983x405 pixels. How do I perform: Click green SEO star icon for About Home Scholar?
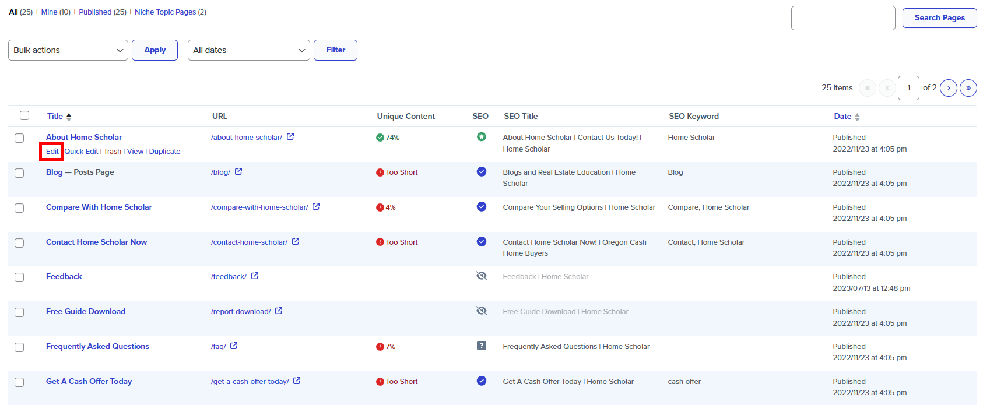(482, 137)
